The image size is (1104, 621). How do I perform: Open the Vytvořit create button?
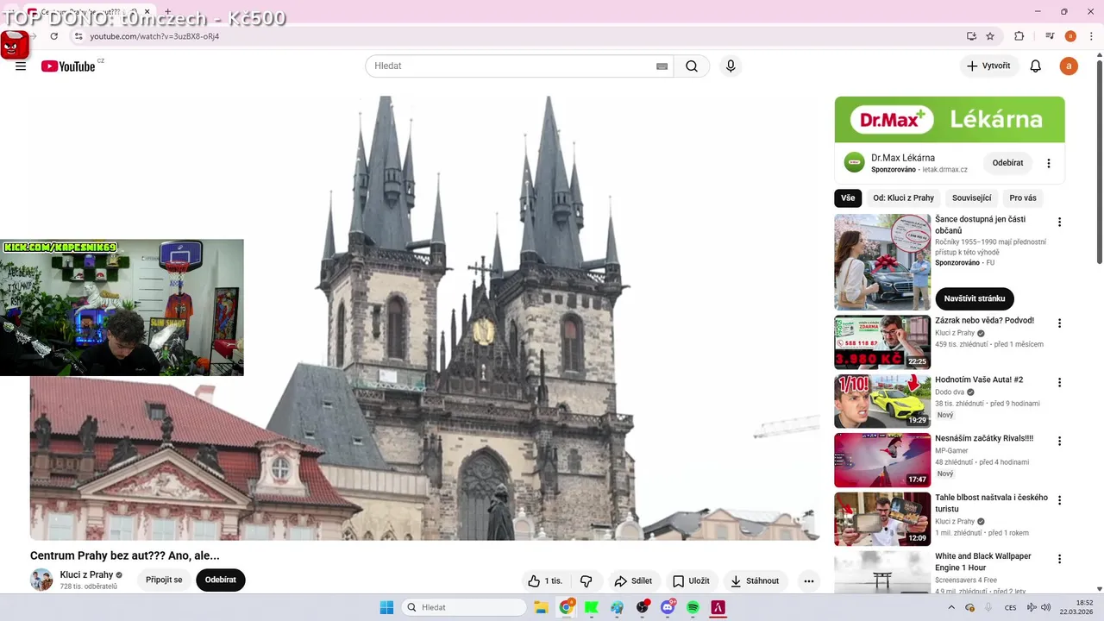[989, 66]
